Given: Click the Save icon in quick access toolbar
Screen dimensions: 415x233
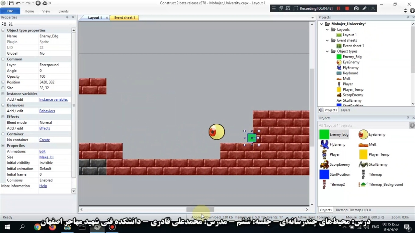Looking at the screenshot, I should [11, 3].
